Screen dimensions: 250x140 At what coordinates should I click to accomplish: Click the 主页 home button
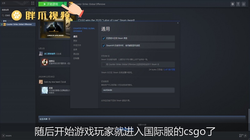click(x=3, y=3)
